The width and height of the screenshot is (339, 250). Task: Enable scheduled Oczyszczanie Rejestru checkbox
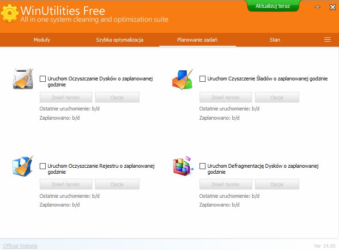[42, 166]
